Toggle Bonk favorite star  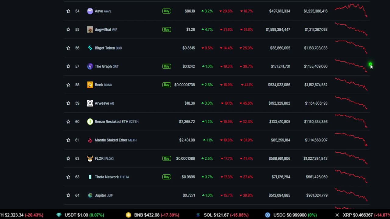(68, 85)
